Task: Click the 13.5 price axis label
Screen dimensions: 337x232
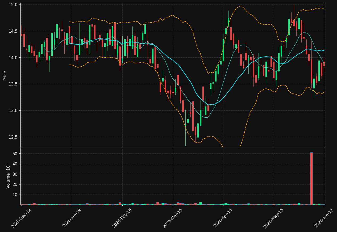Action: click(13, 84)
